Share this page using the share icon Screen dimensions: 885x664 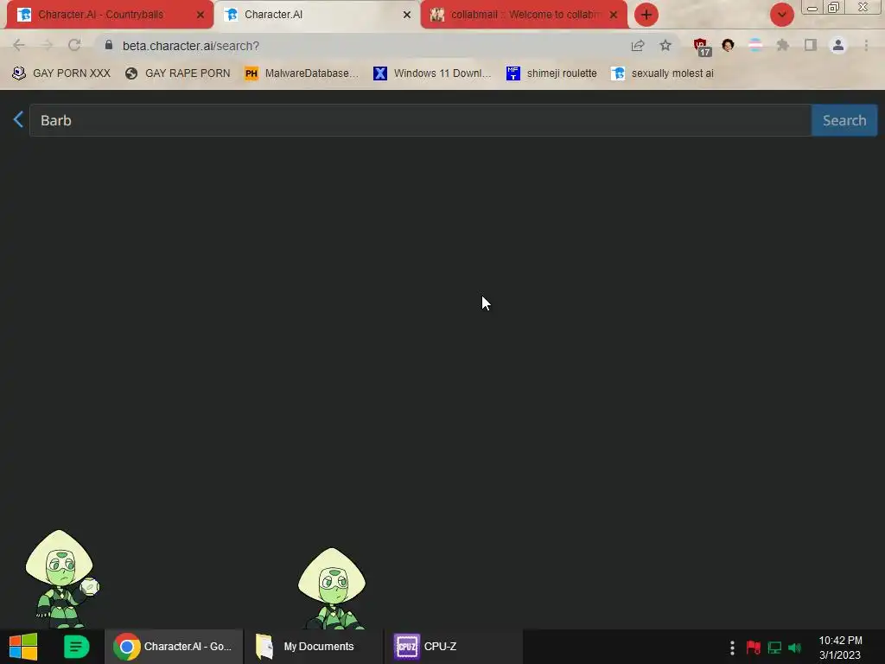[x=638, y=45]
